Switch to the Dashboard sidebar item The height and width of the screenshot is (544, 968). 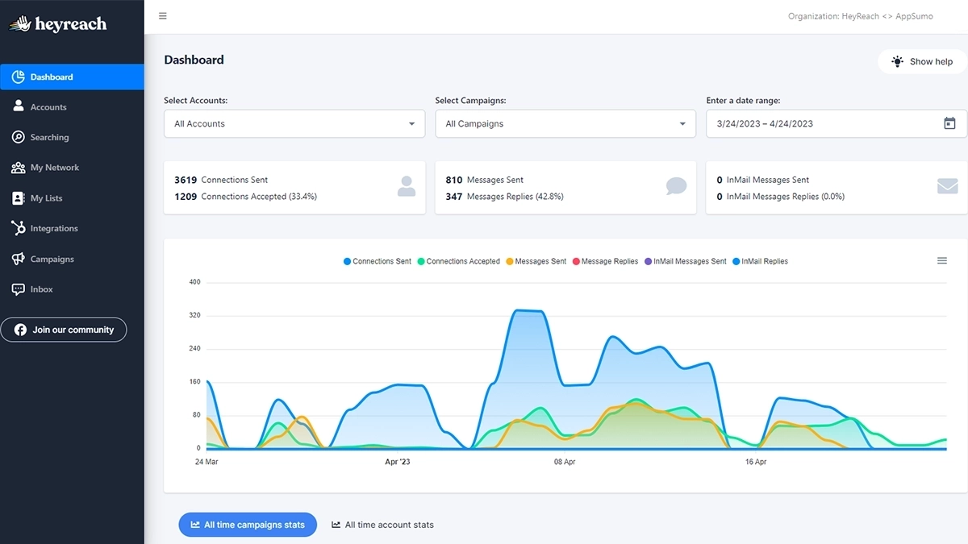click(x=50, y=77)
